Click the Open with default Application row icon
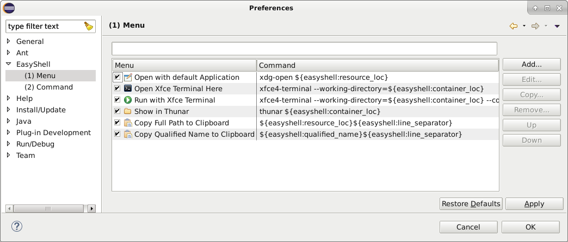 128,77
